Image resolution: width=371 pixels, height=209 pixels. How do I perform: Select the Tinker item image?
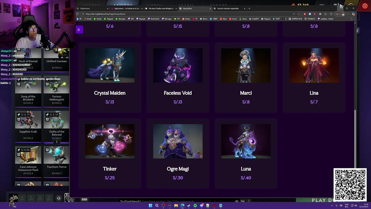110,141
